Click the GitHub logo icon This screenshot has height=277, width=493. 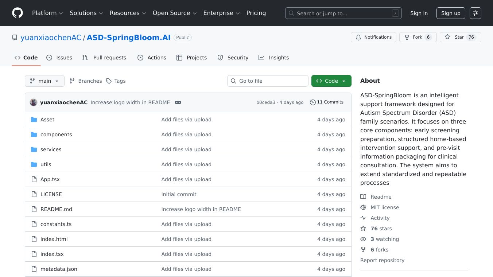[x=18, y=13]
